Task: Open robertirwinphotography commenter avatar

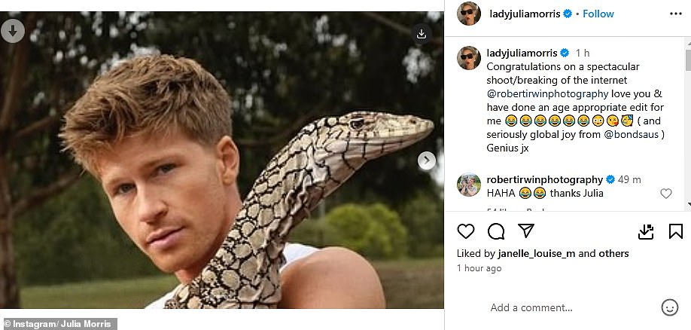Action: pos(469,185)
